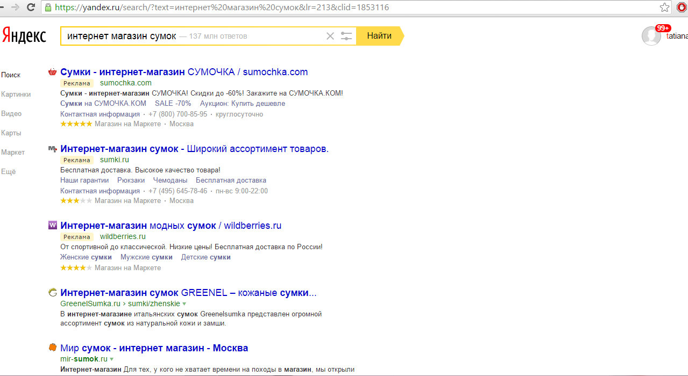Click mir-sumok.ru green URL

[x=84, y=359]
